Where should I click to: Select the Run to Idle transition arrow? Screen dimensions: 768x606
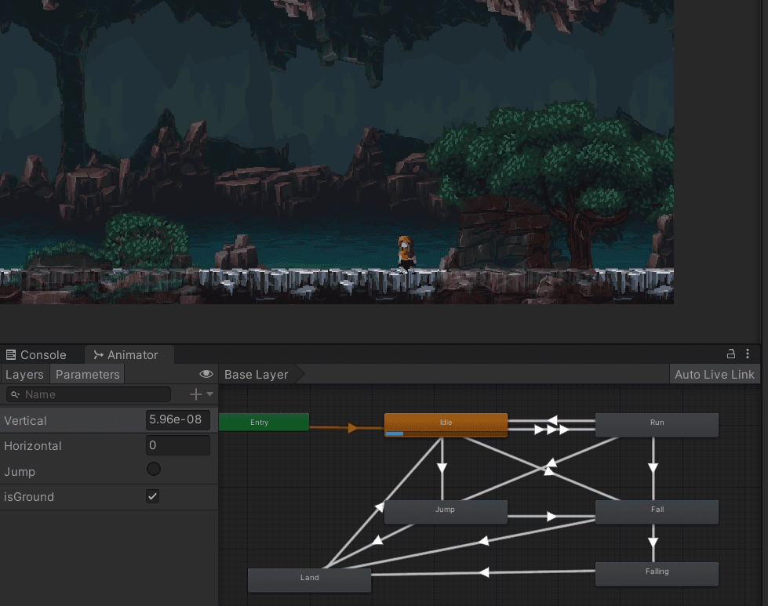click(552, 420)
